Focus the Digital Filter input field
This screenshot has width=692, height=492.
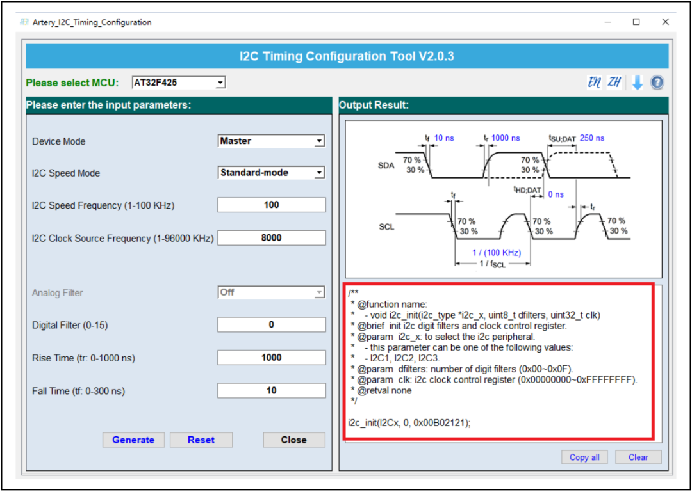tap(271, 325)
